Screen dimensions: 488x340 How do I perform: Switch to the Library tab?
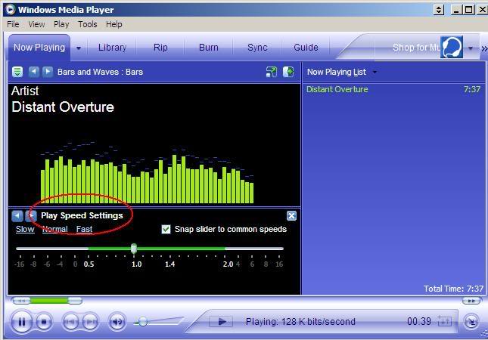click(x=112, y=48)
